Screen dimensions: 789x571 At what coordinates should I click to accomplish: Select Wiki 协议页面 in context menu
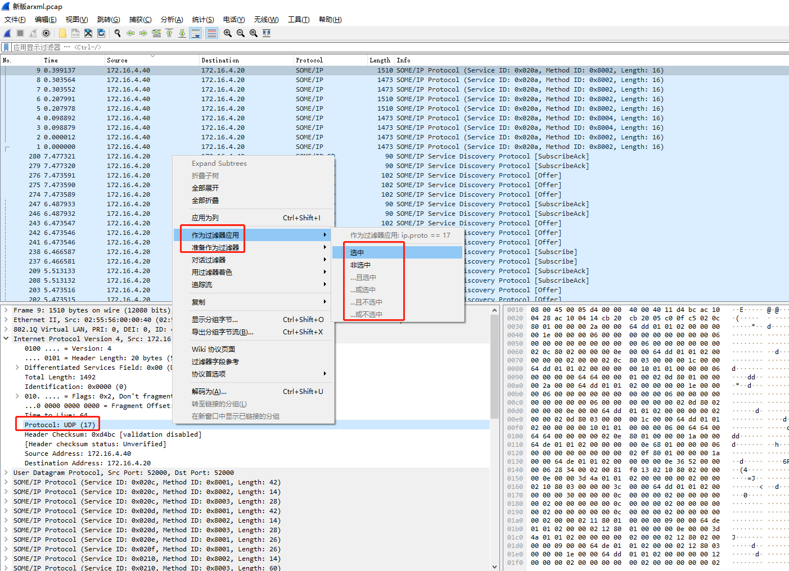pos(254,349)
